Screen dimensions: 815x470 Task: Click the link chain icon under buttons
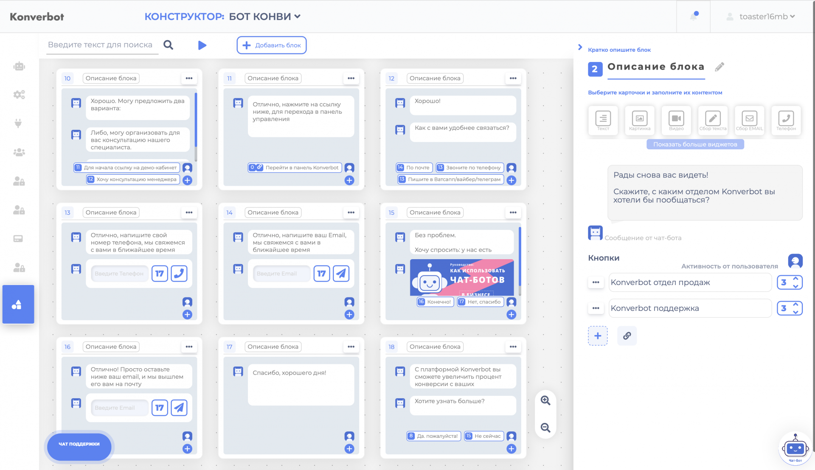[627, 336]
